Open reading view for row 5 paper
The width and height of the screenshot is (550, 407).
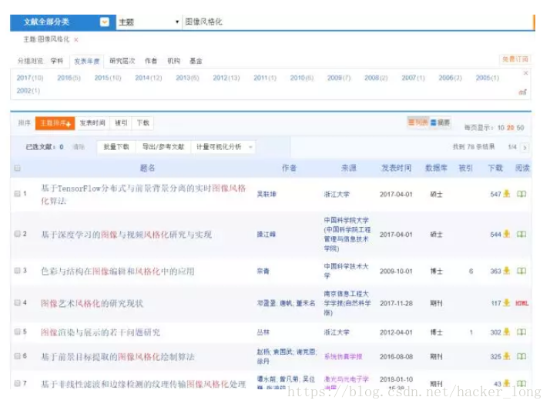coord(521,332)
